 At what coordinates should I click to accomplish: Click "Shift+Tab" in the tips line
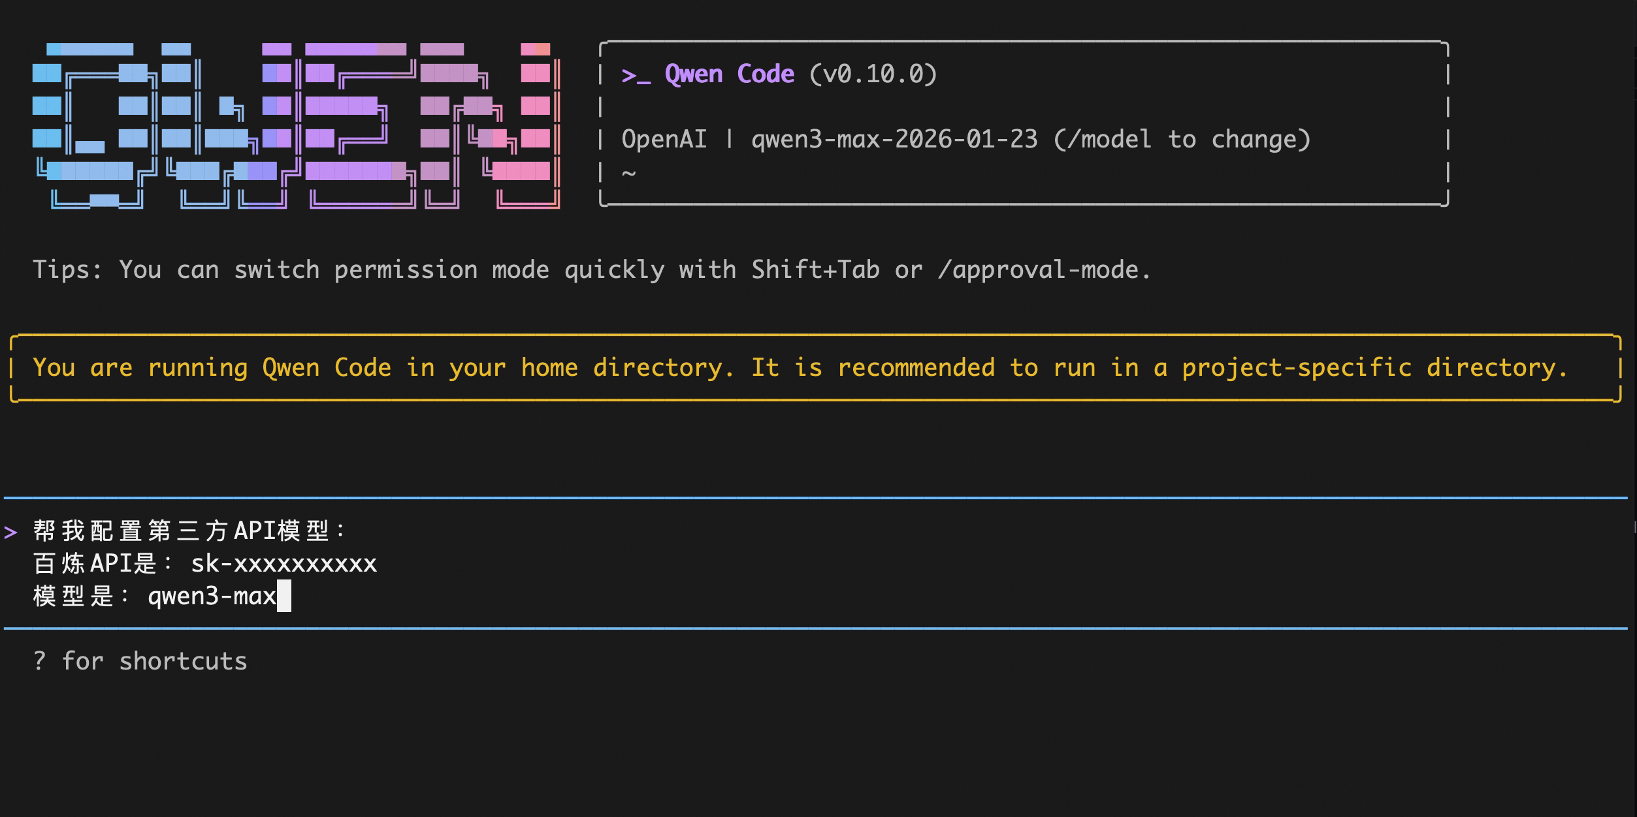815,270
